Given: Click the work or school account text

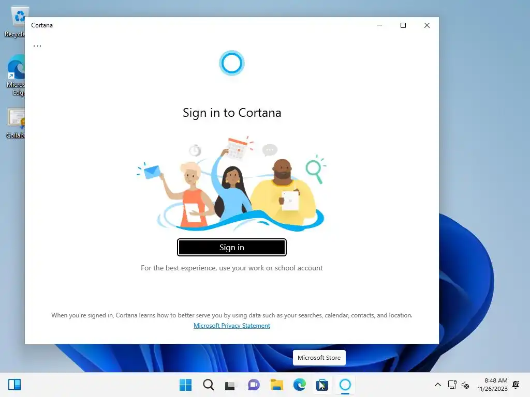Looking at the screenshot, I should click(232, 268).
